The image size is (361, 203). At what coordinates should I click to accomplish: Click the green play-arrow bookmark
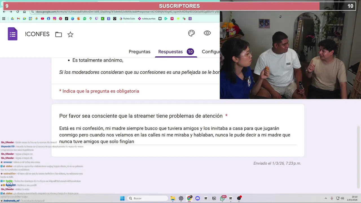click(x=166, y=19)
